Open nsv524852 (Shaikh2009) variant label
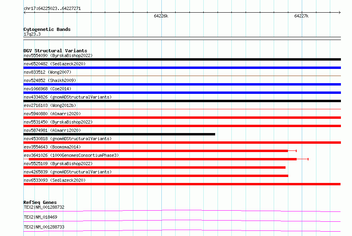352x236 pixels. coord(50,80)
